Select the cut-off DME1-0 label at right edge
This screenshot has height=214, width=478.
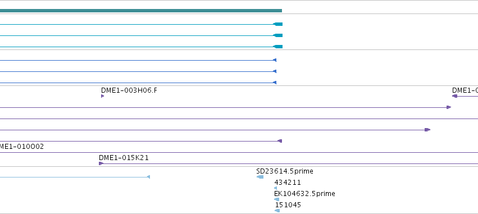[x=465, y=90]
